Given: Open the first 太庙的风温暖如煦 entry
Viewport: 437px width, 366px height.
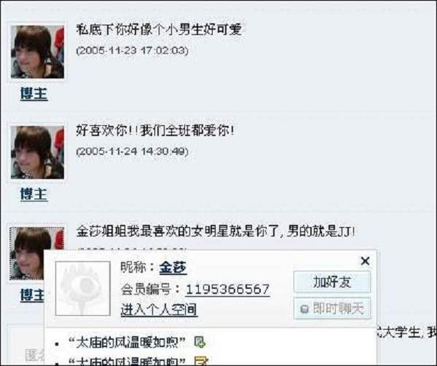Looking at the screenshot, I should click(127, 342).
